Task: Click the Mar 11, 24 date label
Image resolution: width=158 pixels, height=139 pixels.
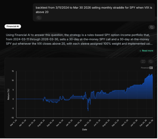Action: click(x=13, y=123)
